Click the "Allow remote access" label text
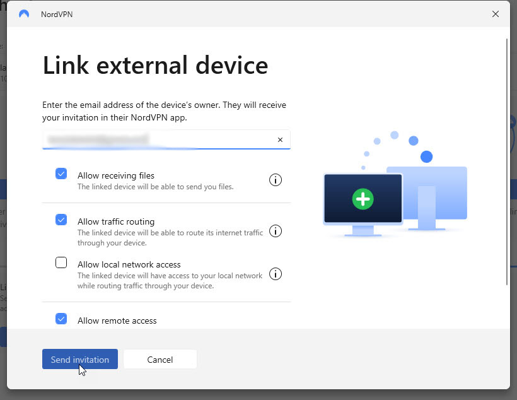517x400 pixels. click(x=117, y=321)
